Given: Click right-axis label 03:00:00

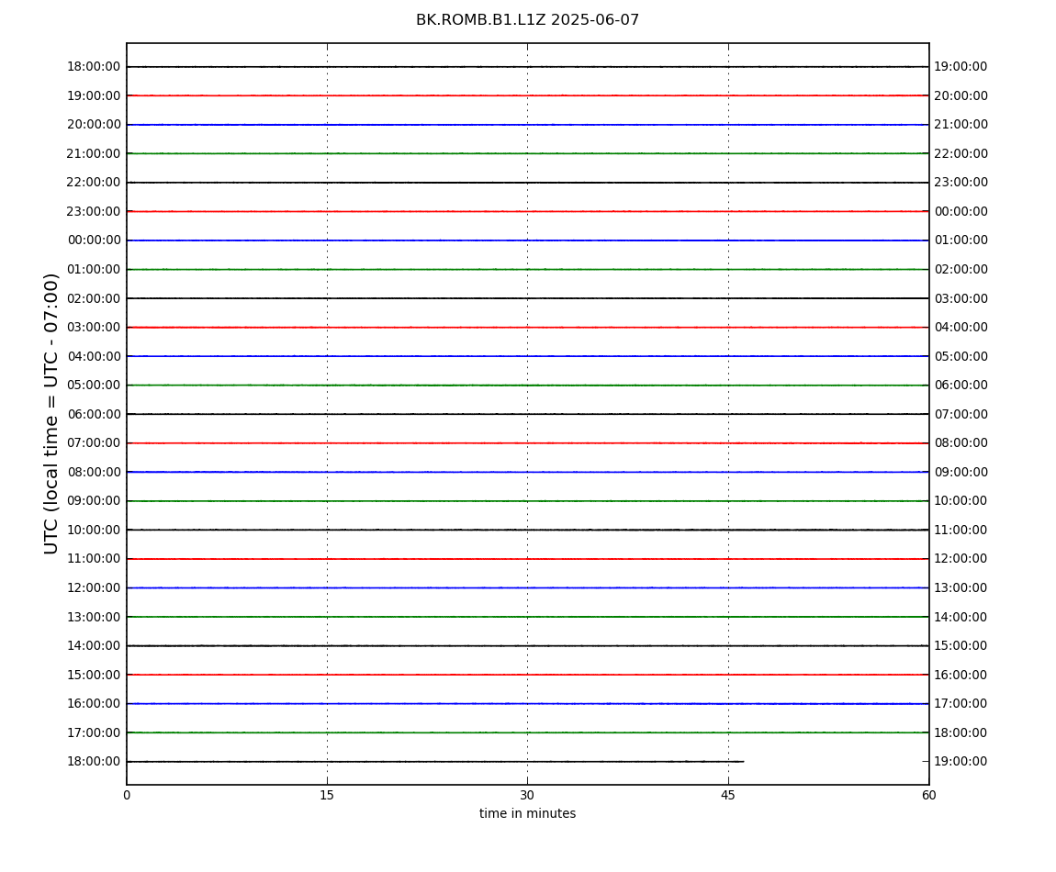Looking at the screenshot, I should pyautogui.click(x=961, y=298).
